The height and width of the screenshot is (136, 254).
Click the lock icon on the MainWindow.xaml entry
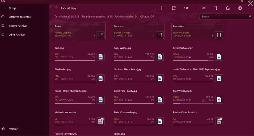click(203, 100)
